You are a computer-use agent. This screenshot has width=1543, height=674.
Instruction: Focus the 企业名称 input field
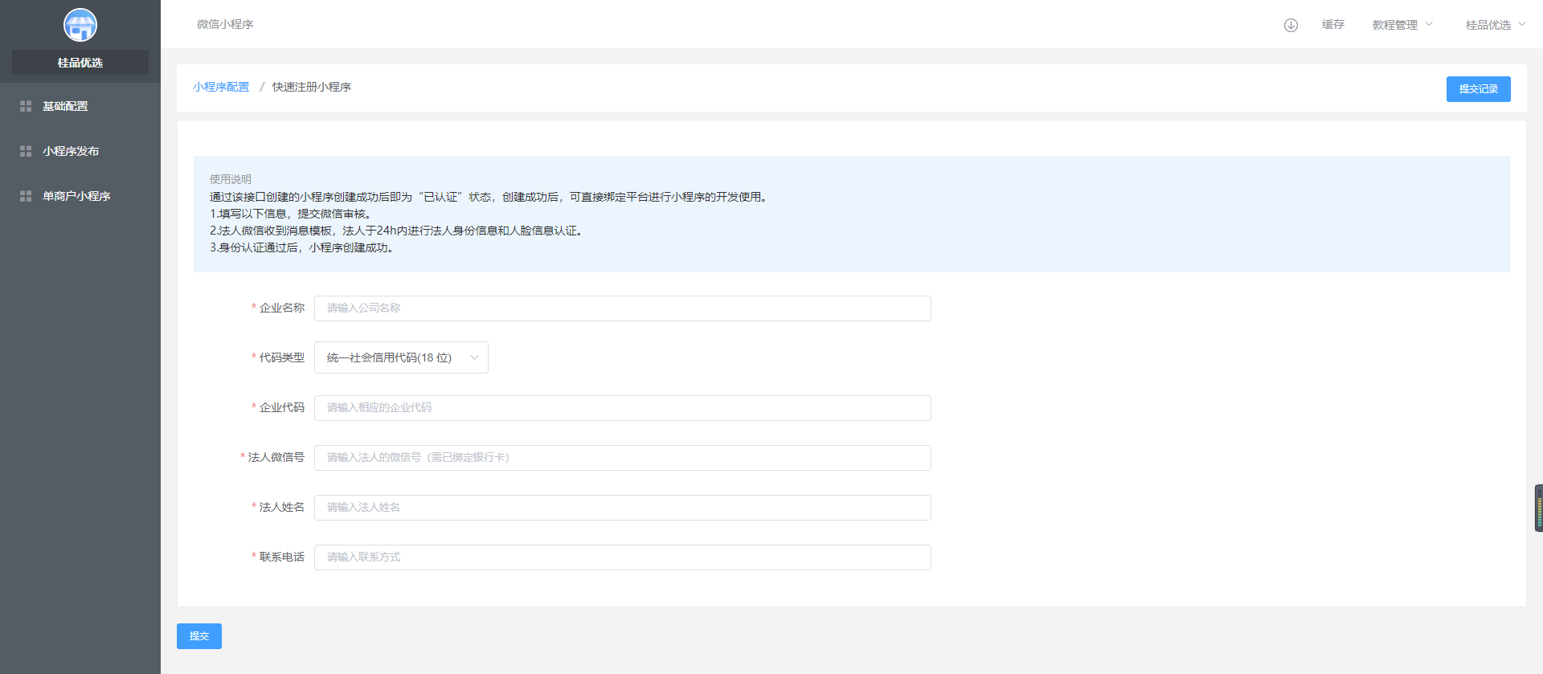(x=622, y=308)
